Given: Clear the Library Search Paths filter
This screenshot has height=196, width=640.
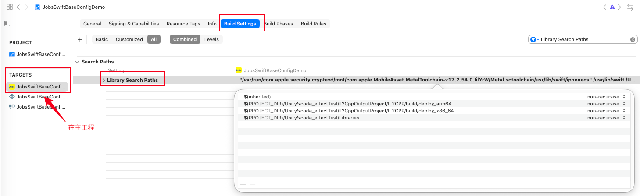Looking at the screenshot, I should (633, 39).
